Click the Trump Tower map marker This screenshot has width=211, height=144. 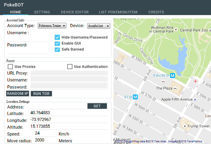[x=184, y=126]
